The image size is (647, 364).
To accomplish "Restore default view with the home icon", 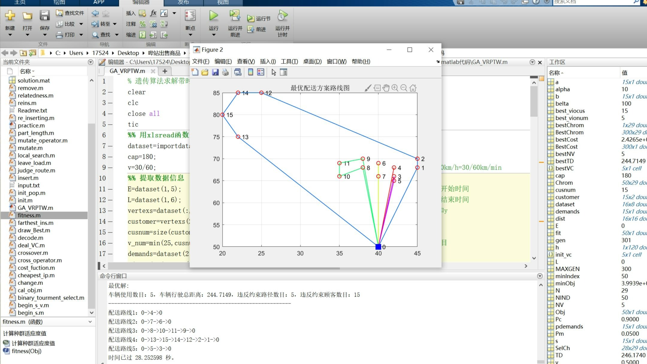I will click(x=413, y=88).
